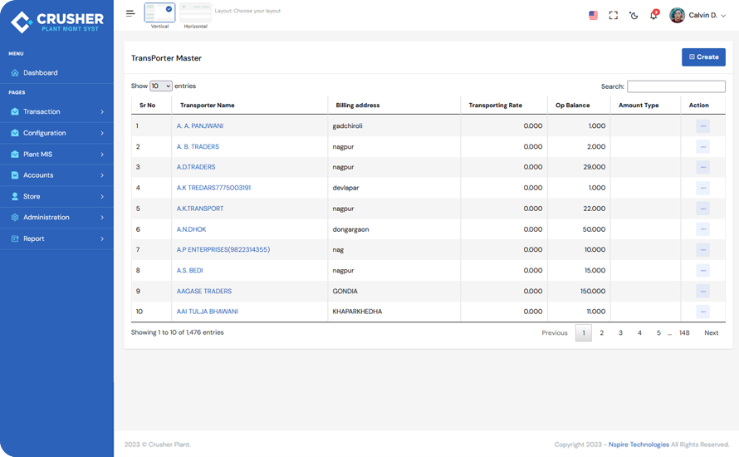Enter fullscreen mode via the top bar icon

pyautogui.click(x=614, y=15)
